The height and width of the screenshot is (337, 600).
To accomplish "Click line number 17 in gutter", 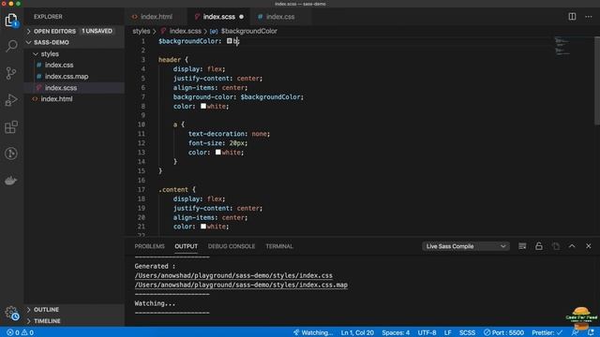I will 142,189.
